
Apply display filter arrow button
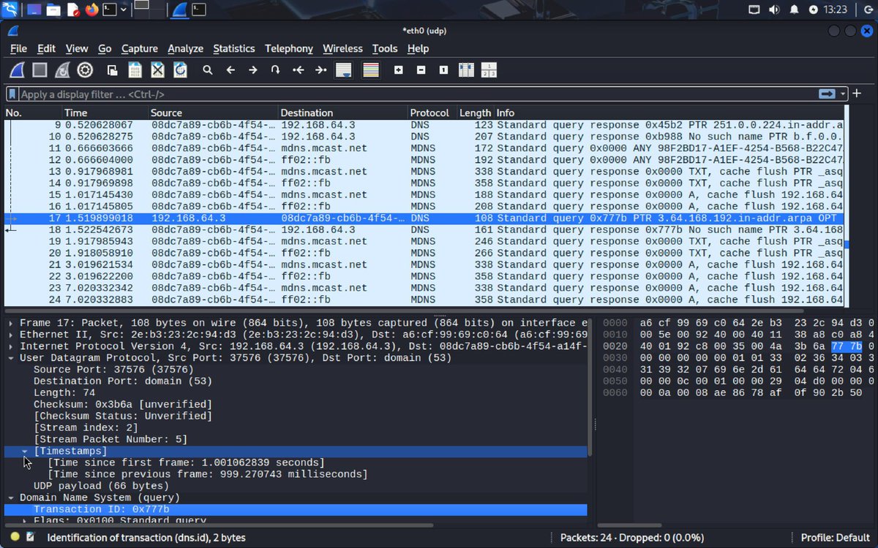(828, 94)
